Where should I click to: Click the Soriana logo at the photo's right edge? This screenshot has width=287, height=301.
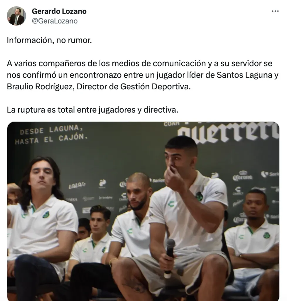click(x=270, y=174)
